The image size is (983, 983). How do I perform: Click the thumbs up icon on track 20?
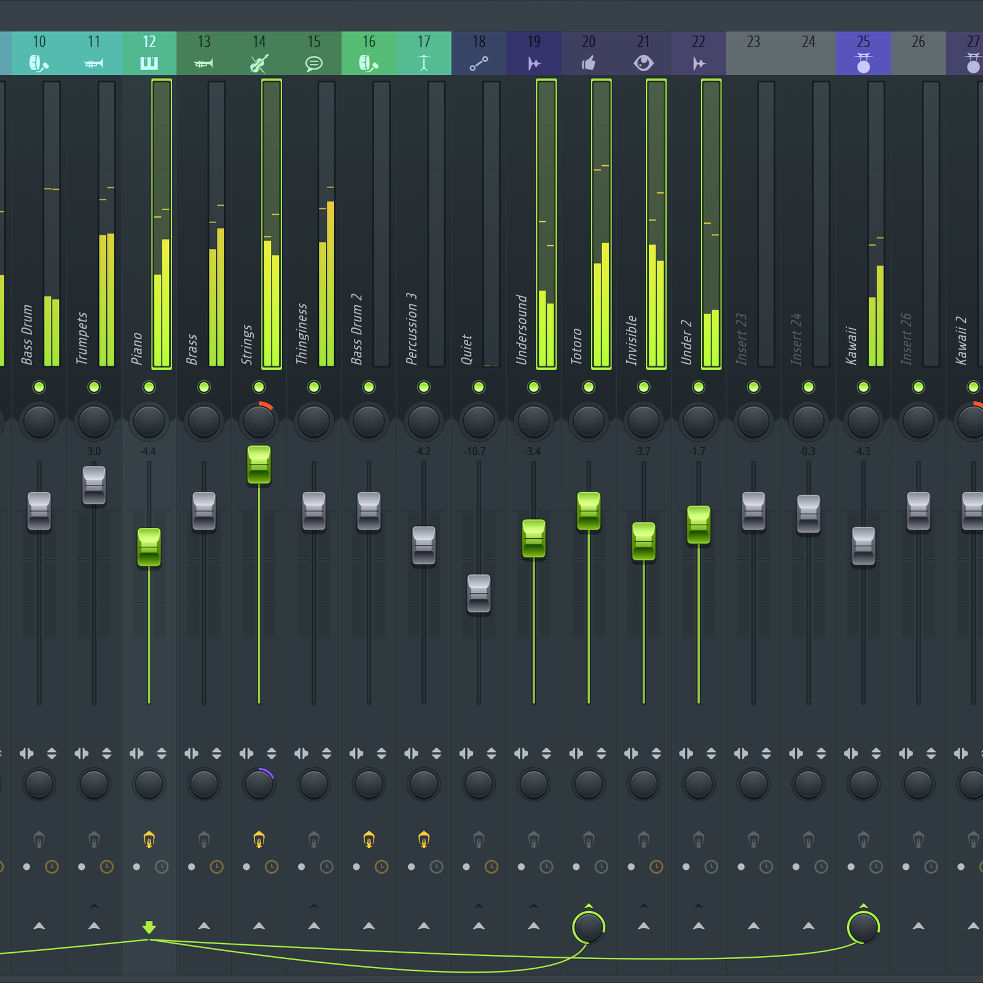[589, 63]
